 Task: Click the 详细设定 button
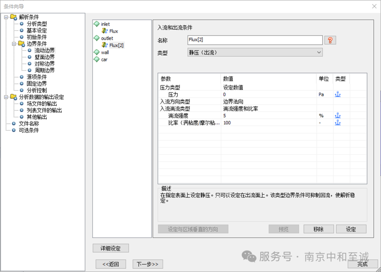click(111, 248)
